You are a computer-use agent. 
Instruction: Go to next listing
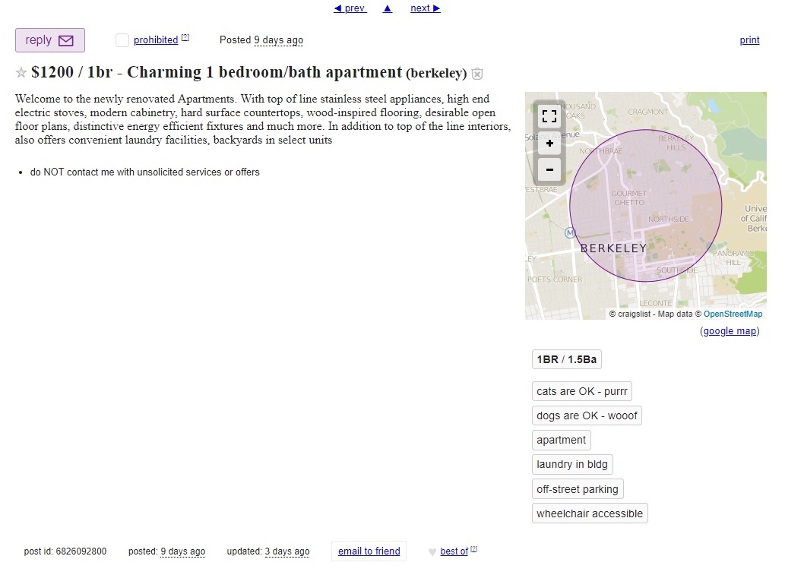(x=425, y=8)
